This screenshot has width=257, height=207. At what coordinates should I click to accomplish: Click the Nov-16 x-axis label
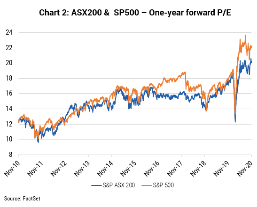(x=151, y=168)
